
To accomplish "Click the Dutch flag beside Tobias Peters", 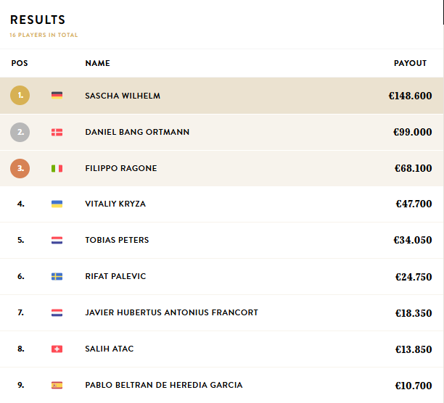I will click(57, 240).
